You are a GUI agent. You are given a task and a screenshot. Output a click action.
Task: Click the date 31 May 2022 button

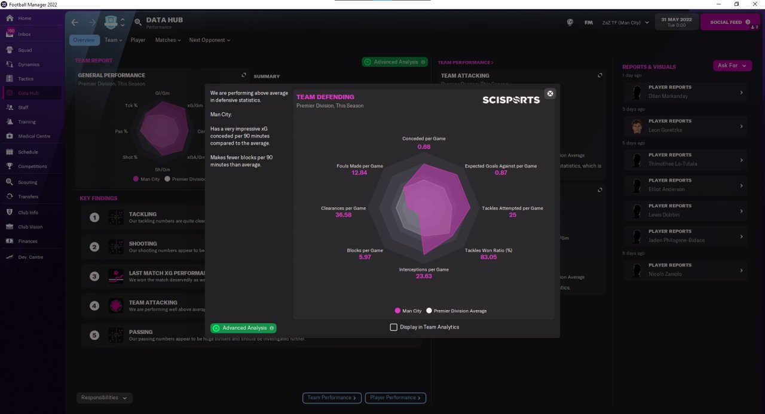pos(675,22)
